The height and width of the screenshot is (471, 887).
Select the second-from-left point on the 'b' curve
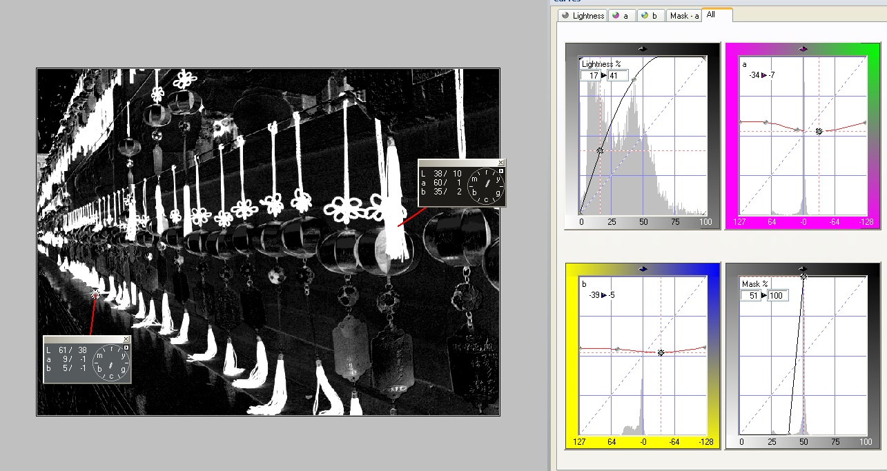[617, 349]
